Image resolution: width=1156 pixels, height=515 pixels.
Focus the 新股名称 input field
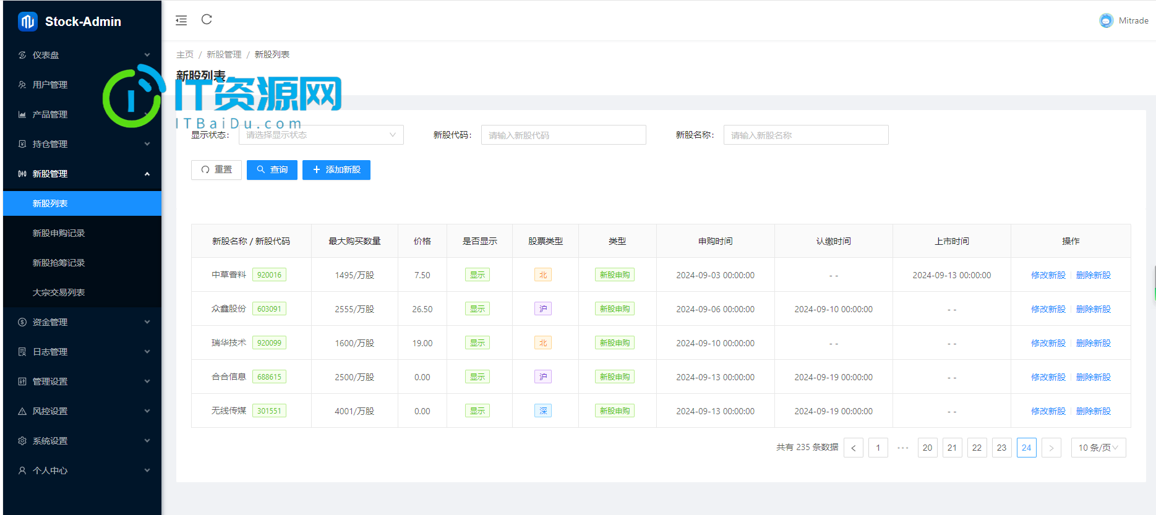[806, 135]
